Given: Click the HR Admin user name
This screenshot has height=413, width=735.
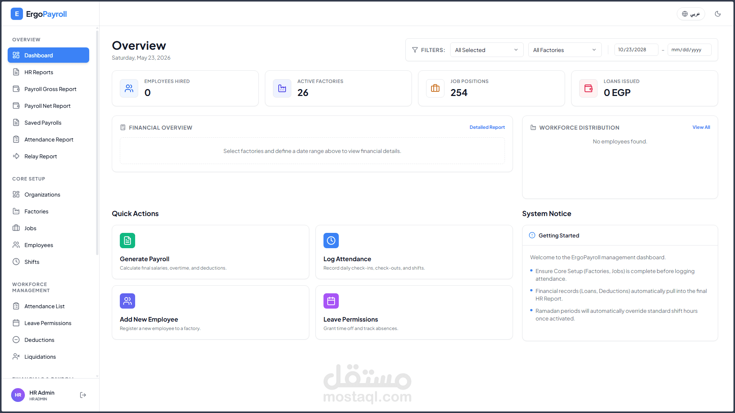Looking at the screenshot, I should [42, 393].
